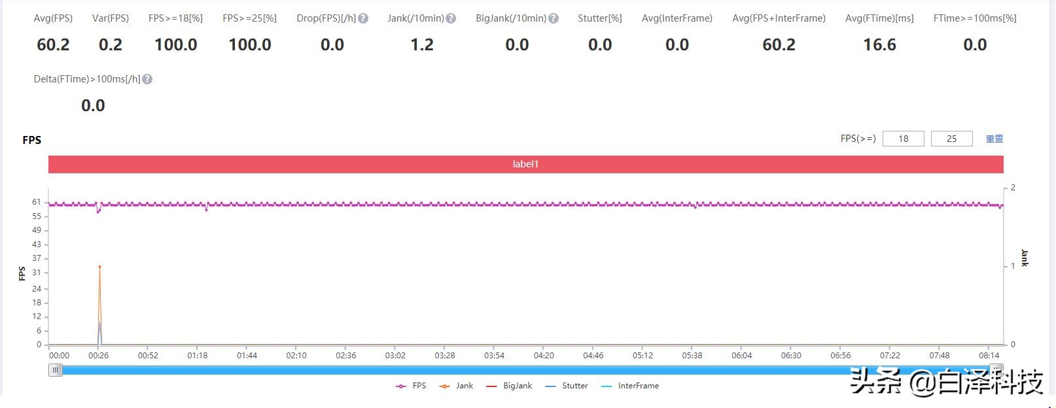Click the 重置 reset link
The height and width of the screenshot is (408, 1056).
tap(994, 139)
